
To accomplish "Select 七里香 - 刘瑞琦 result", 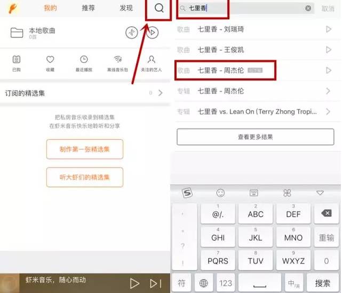I will point(256,29).
